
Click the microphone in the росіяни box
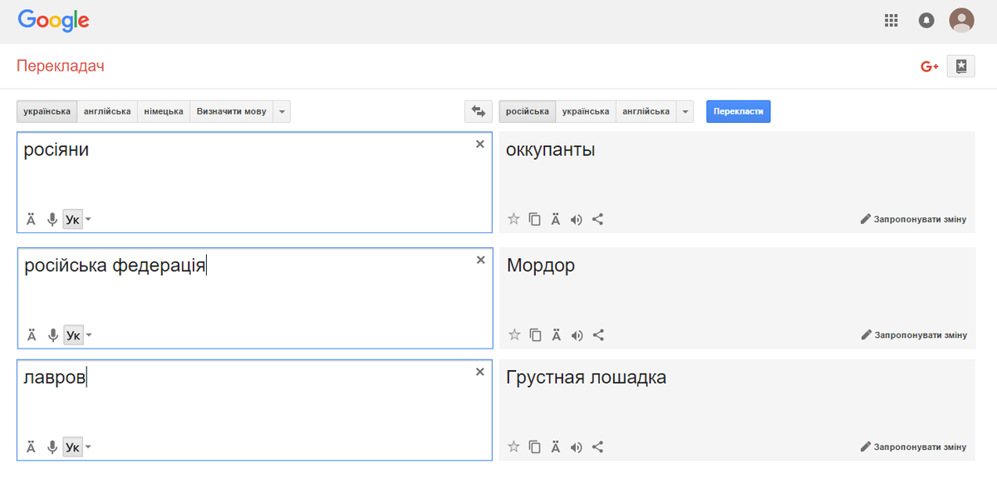[52, 220]
